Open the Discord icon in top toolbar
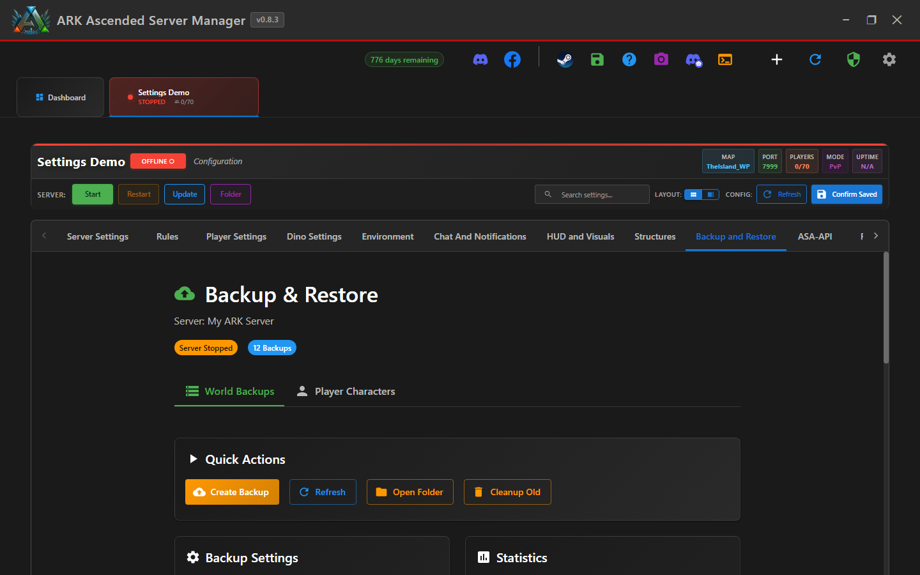The width and height of the screenshot is (920, 575). (x=480, y=59)
